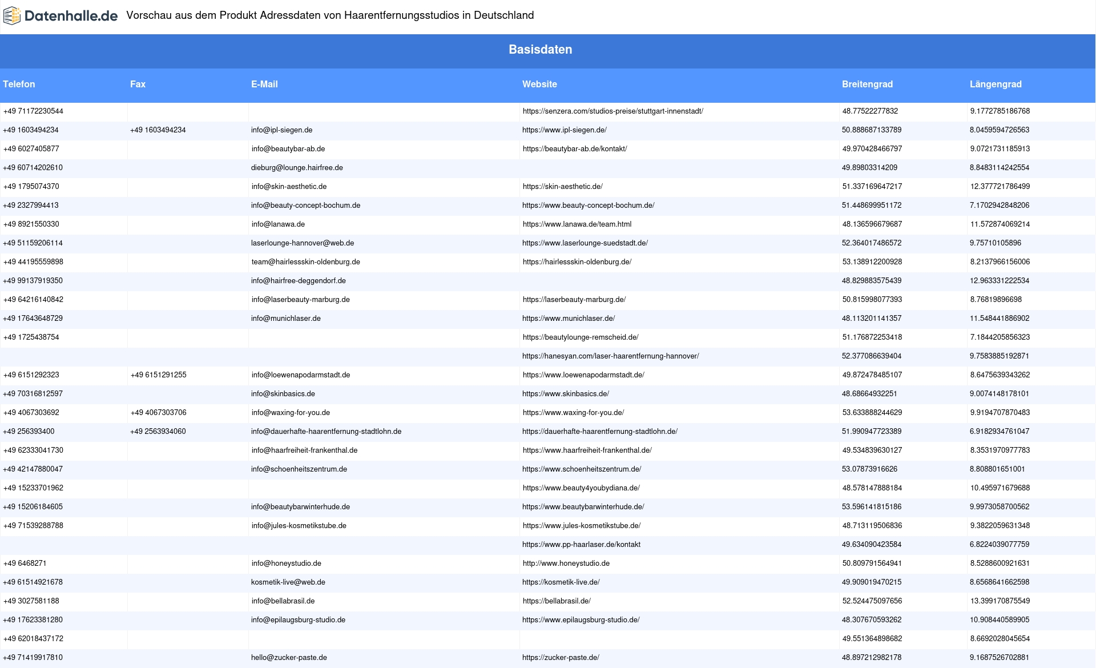The width and height of the screenshot is (1096, 668).
Task: Open https://www.loewenapodarmstadt.de/ link
Action: pyautogui.click(x=583, y=375)
